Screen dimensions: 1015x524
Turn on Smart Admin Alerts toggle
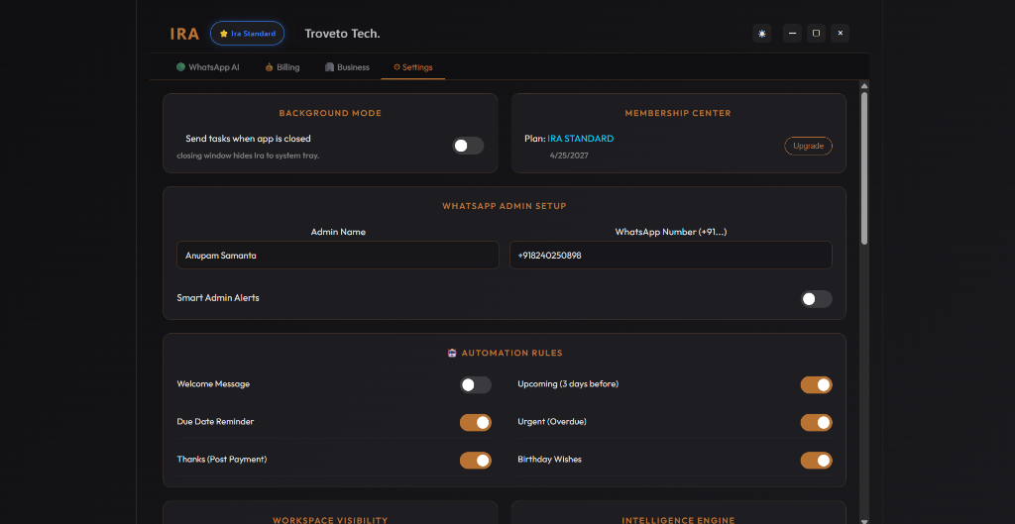tap(817, 299)
